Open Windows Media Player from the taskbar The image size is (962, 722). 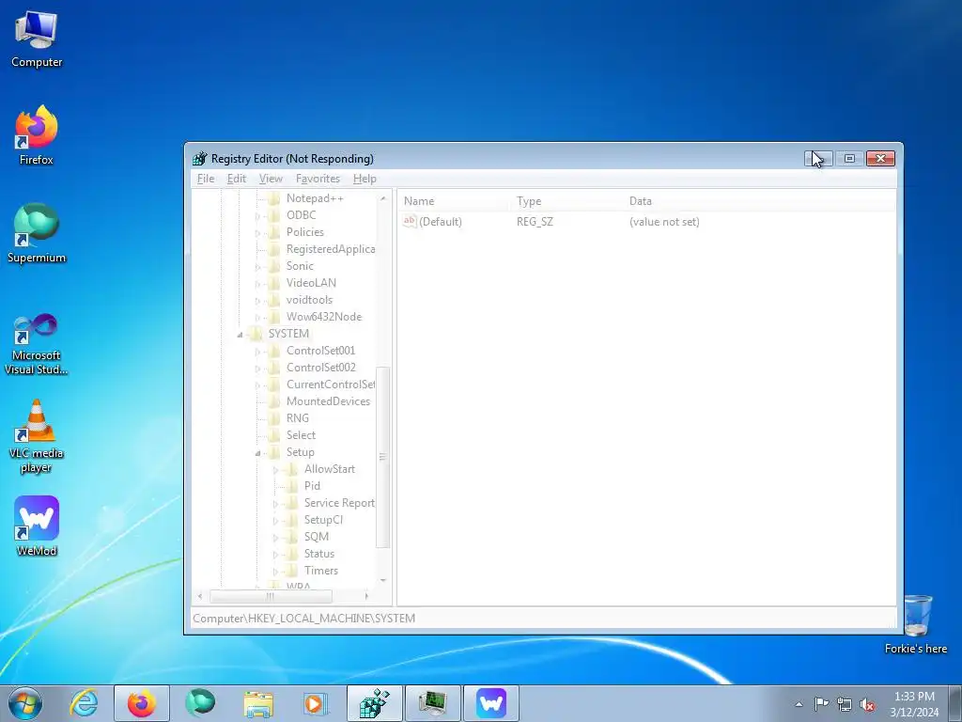[x=316, y=703]
